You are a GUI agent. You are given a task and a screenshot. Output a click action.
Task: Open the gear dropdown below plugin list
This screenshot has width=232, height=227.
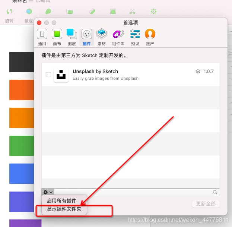(48, 192)
